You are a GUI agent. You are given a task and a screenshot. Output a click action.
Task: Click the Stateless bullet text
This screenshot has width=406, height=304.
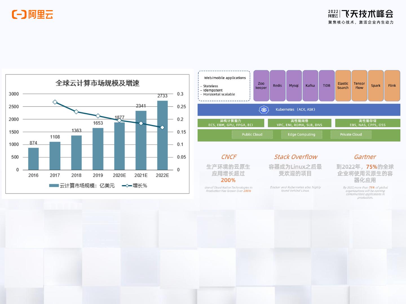tap(211, 86)
